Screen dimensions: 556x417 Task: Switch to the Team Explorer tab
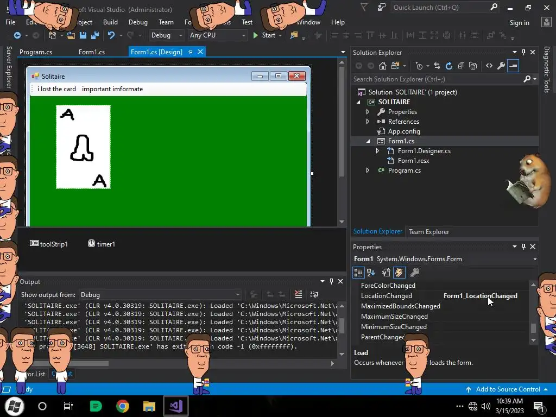coord(429,231)
